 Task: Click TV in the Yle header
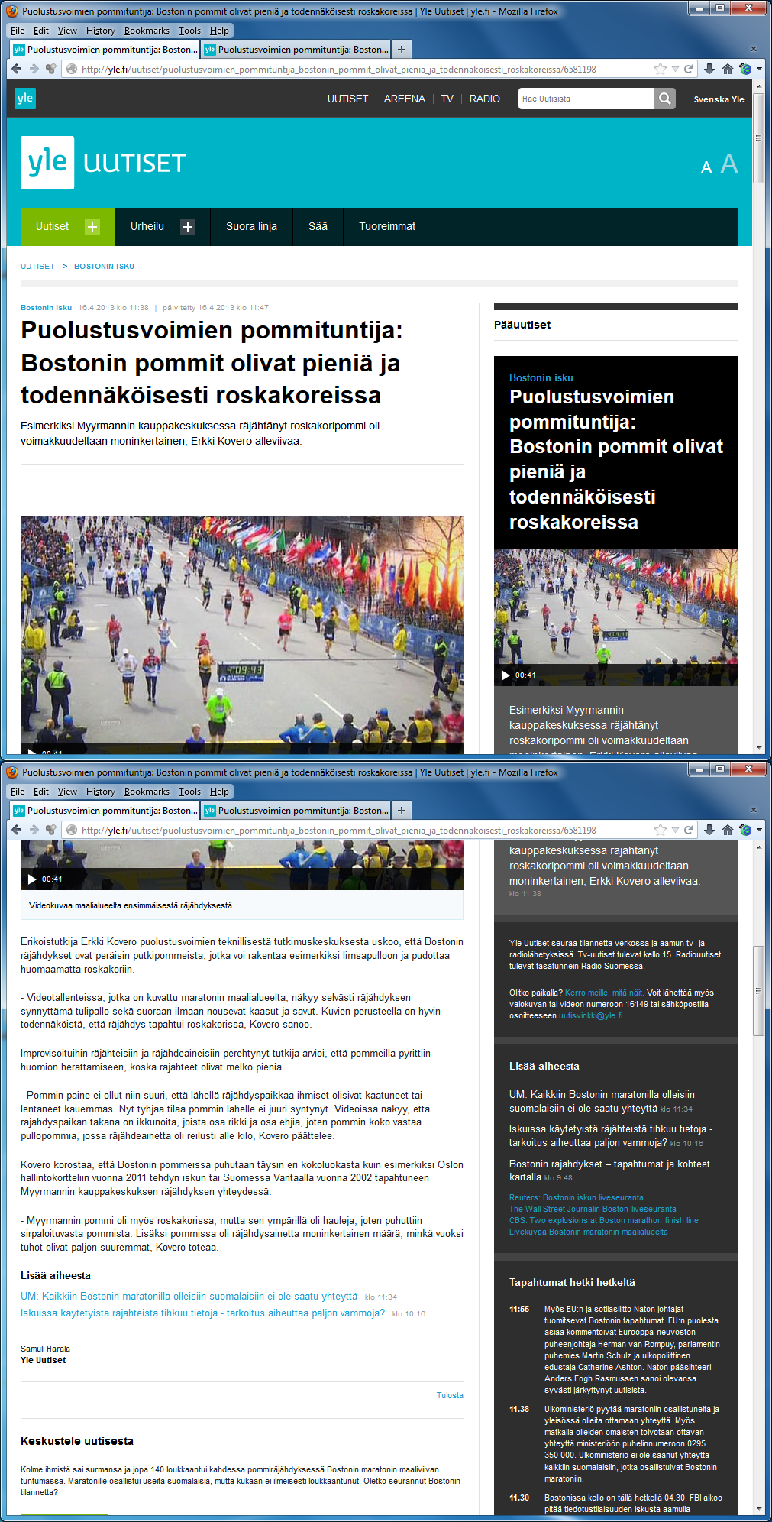(x=447, y=99)
